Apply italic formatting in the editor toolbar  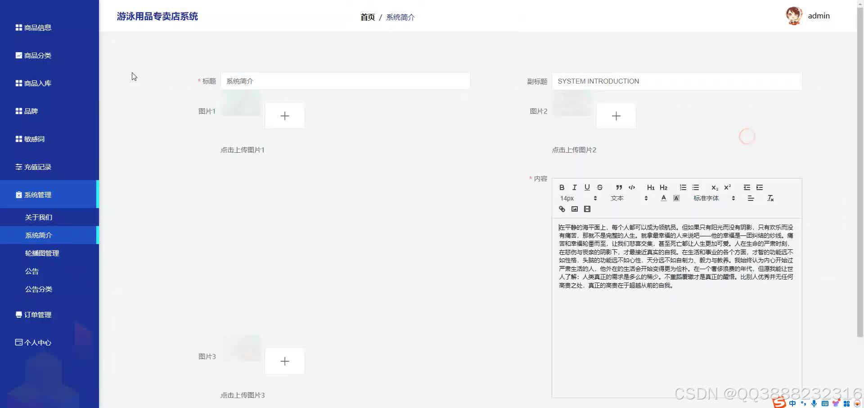point(575,187)
